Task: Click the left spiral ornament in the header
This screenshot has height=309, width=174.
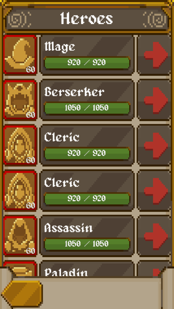Action: pos(20,20)
